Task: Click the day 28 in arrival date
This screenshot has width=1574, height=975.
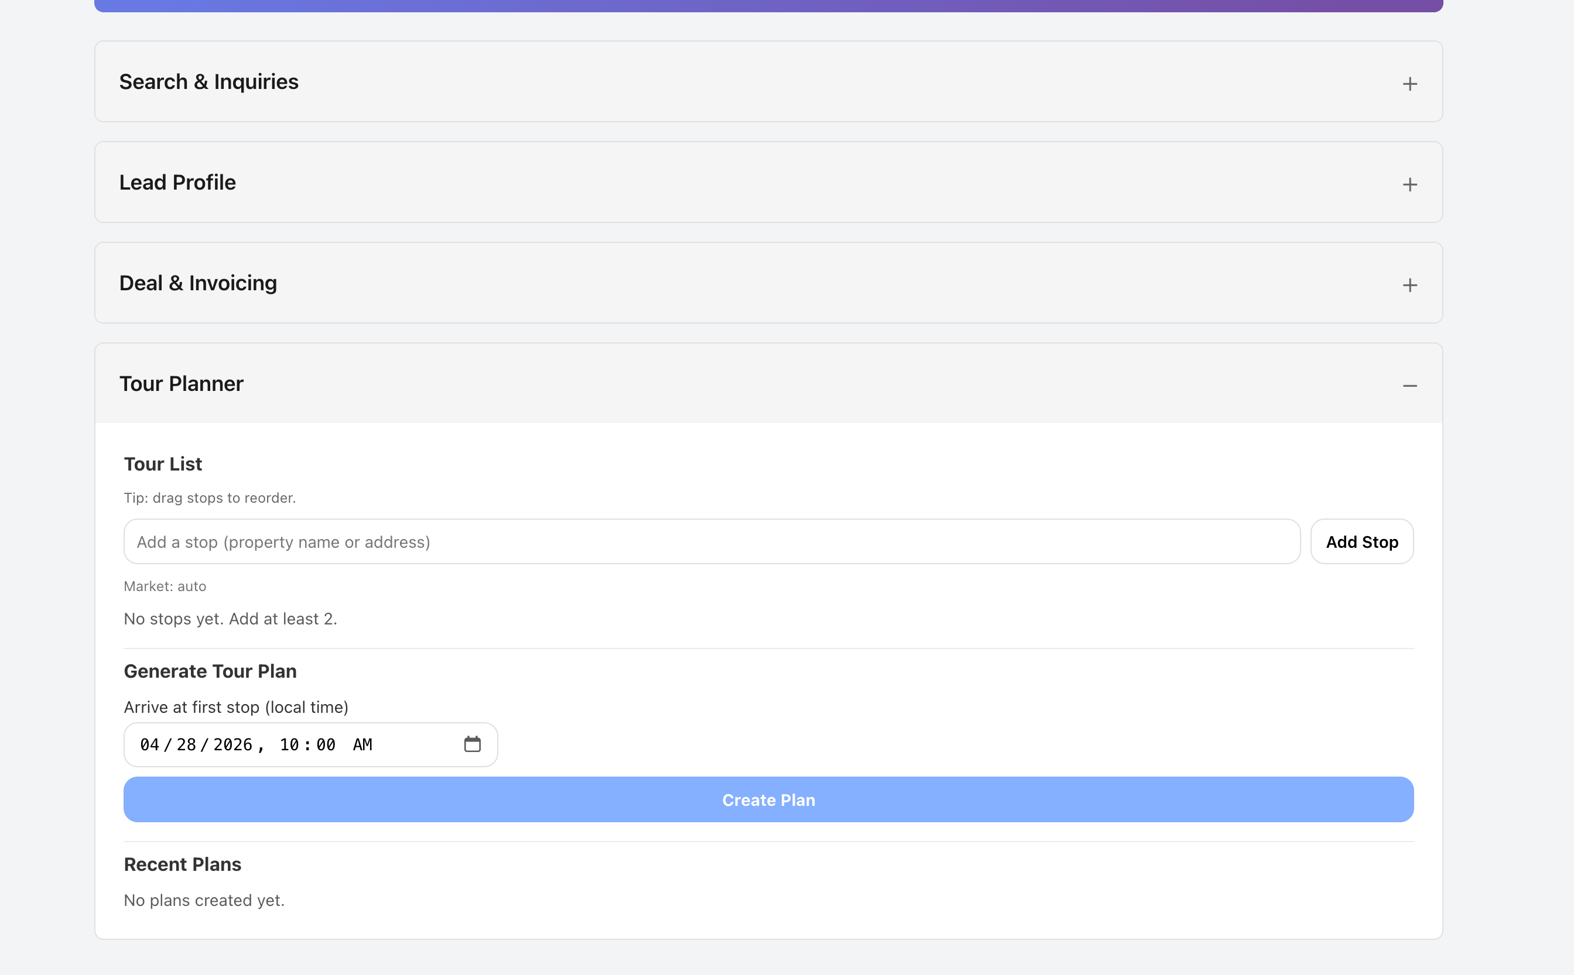Action: click(186, 745)
